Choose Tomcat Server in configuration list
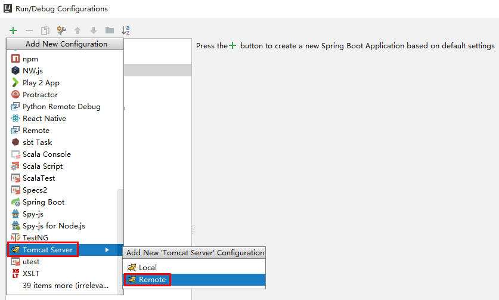The image size is (499, 300). point(65,250)
